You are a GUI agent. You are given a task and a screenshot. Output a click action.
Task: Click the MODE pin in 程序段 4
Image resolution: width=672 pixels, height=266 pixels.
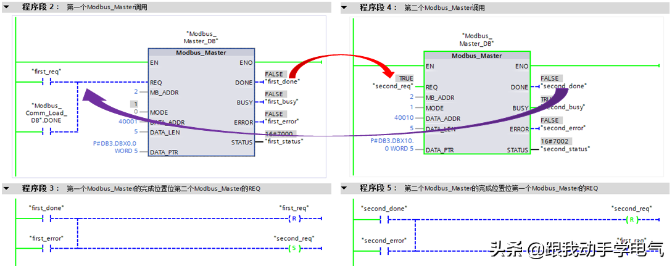434,108
